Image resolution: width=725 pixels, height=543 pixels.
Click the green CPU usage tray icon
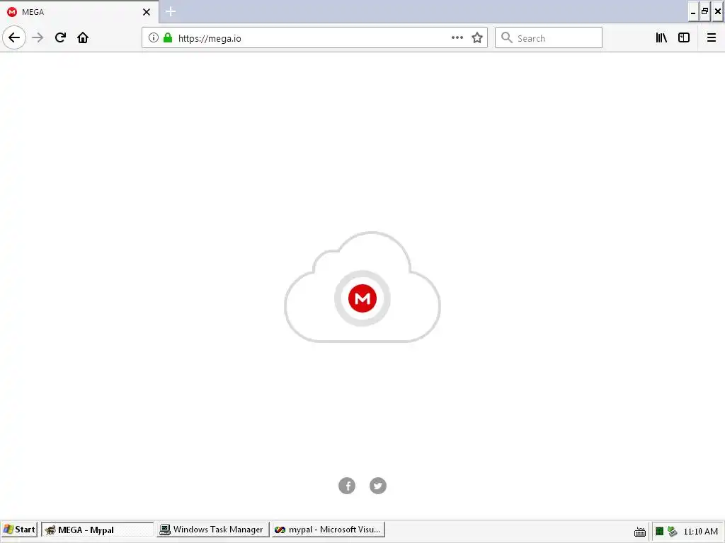point(660,531)
